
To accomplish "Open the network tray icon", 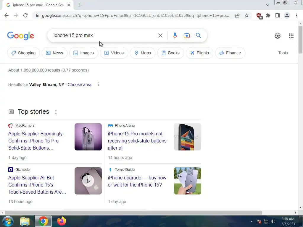I will (266, 221).
